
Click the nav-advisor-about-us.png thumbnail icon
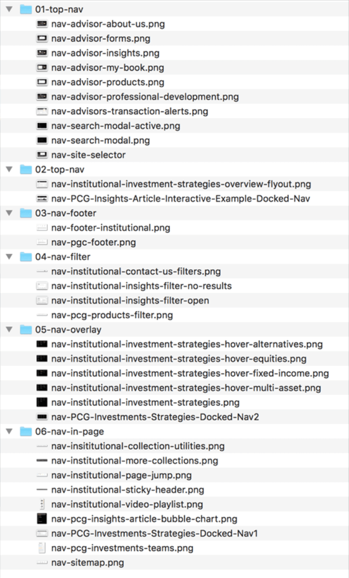click(41, 23)
